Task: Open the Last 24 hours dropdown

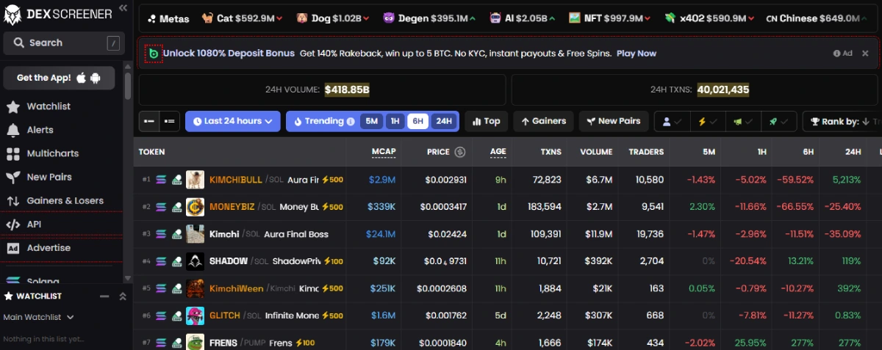Action: pyautogui.click(x=233, y=121)
